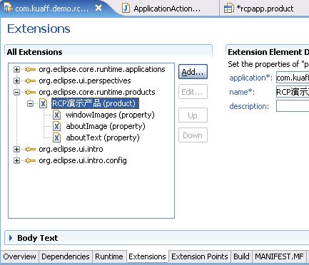Click the All Extensions section header
This screenshot has width=309, height=265.
[x=35, y=52]
